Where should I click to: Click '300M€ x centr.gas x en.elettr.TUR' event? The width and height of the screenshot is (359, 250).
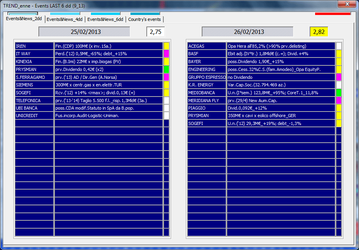89,85
